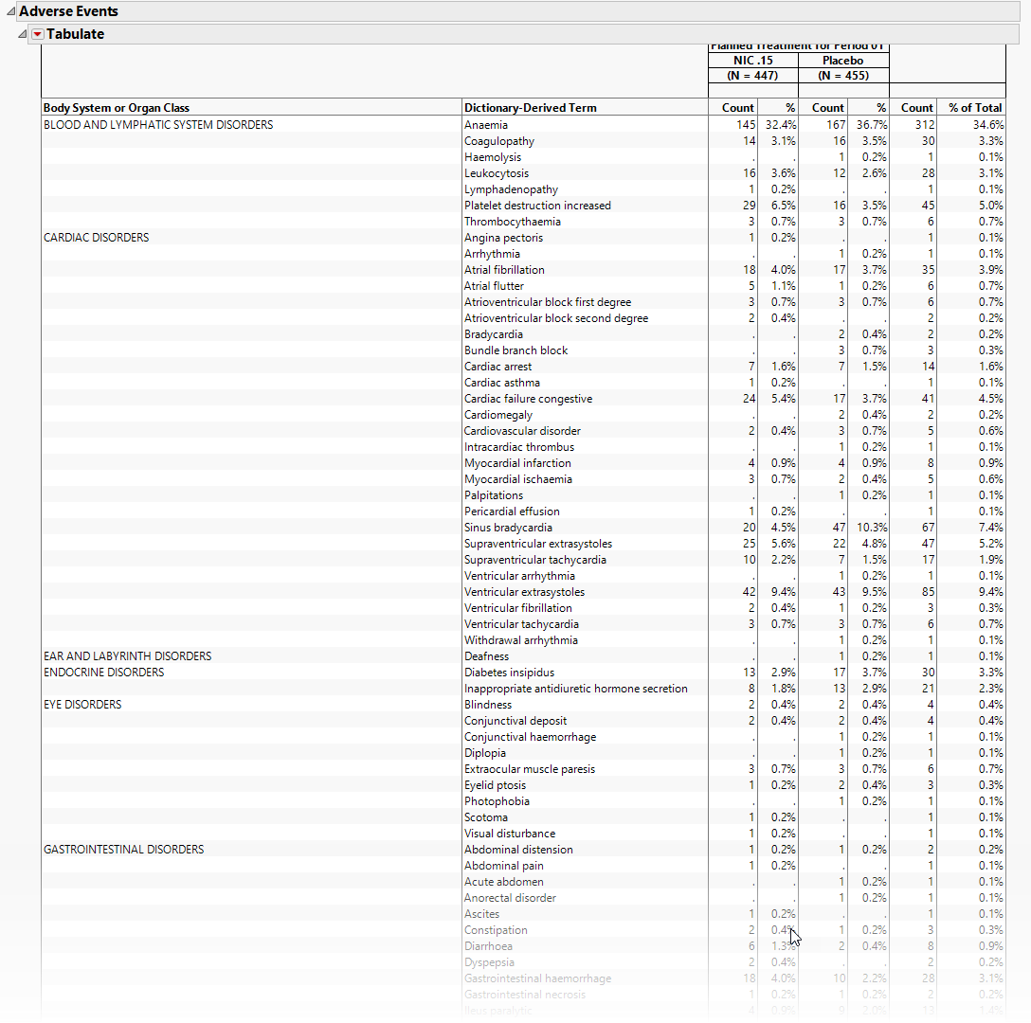Click the Angina pectoris term
This screenshot has width=1031, height=1023.
point(504,238)
